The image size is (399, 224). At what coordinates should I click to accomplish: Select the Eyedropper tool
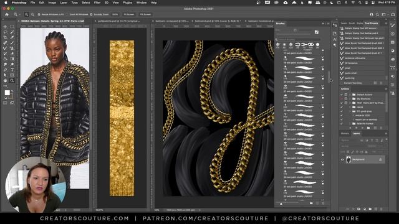point(12,37)
